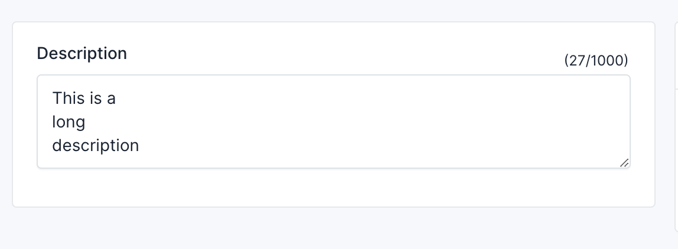Click the word "description" inside the textarea
The image size is (678, 249).
pyautogui.click(x=95, y=146)
